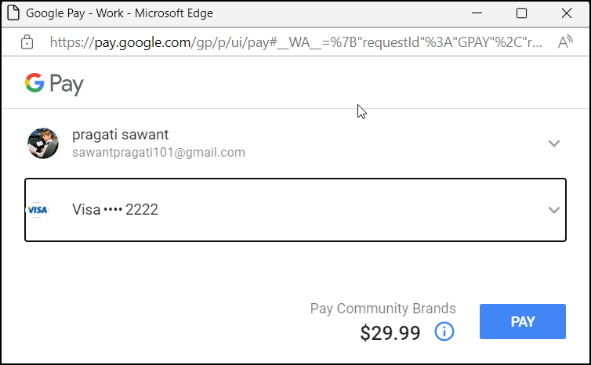
Task: Expand the account selector chevron
Action: tap(554, 143)
